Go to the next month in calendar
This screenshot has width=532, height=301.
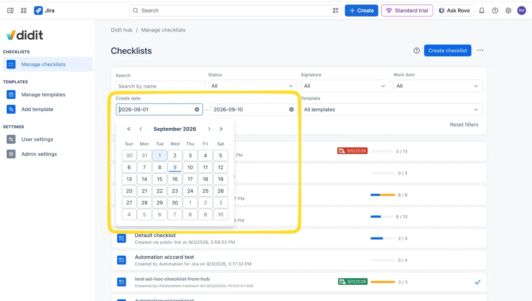pos(209,129)
